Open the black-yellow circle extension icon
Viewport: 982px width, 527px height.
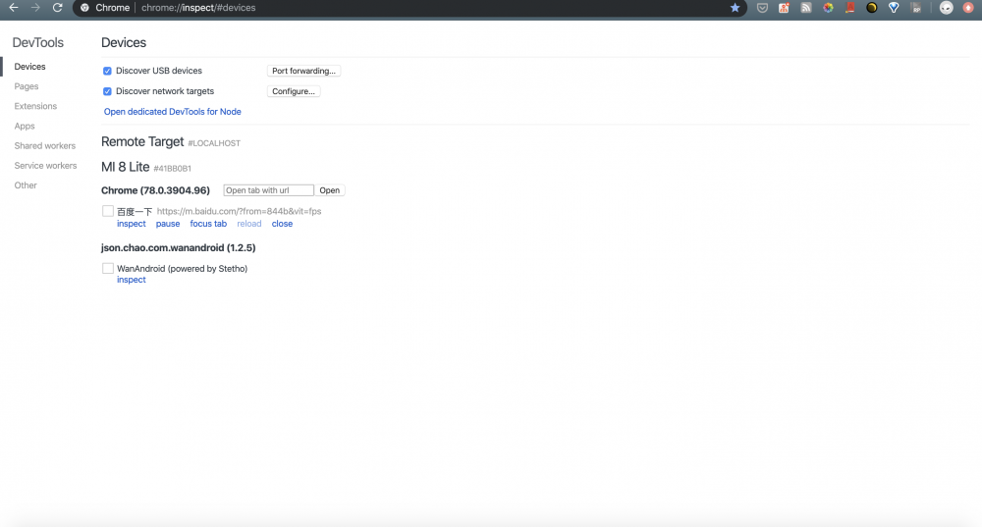(x=872, y=8)
